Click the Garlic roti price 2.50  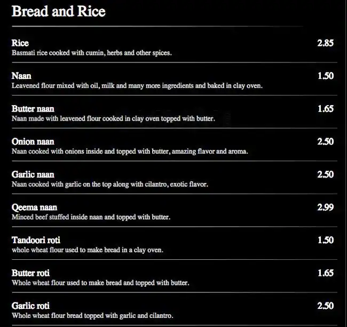(x=325, y=306)
